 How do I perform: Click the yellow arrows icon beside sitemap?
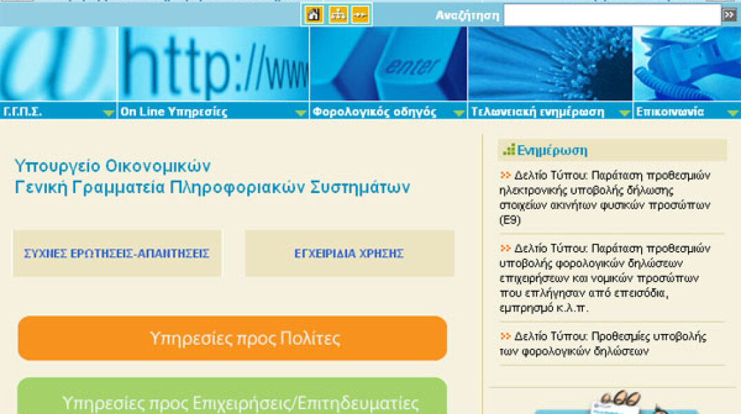(x=360, y=14)
